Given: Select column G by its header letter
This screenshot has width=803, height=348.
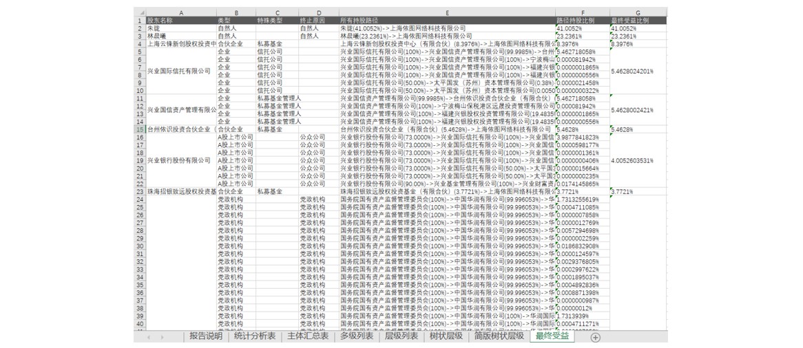Looking at the screenshot, I should point(638,12).
